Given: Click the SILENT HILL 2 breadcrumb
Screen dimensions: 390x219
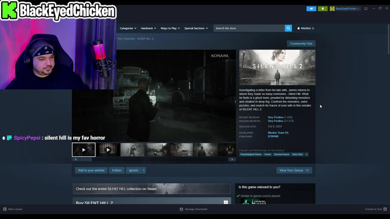Looking at the screenshot, I should pos(145,39).
